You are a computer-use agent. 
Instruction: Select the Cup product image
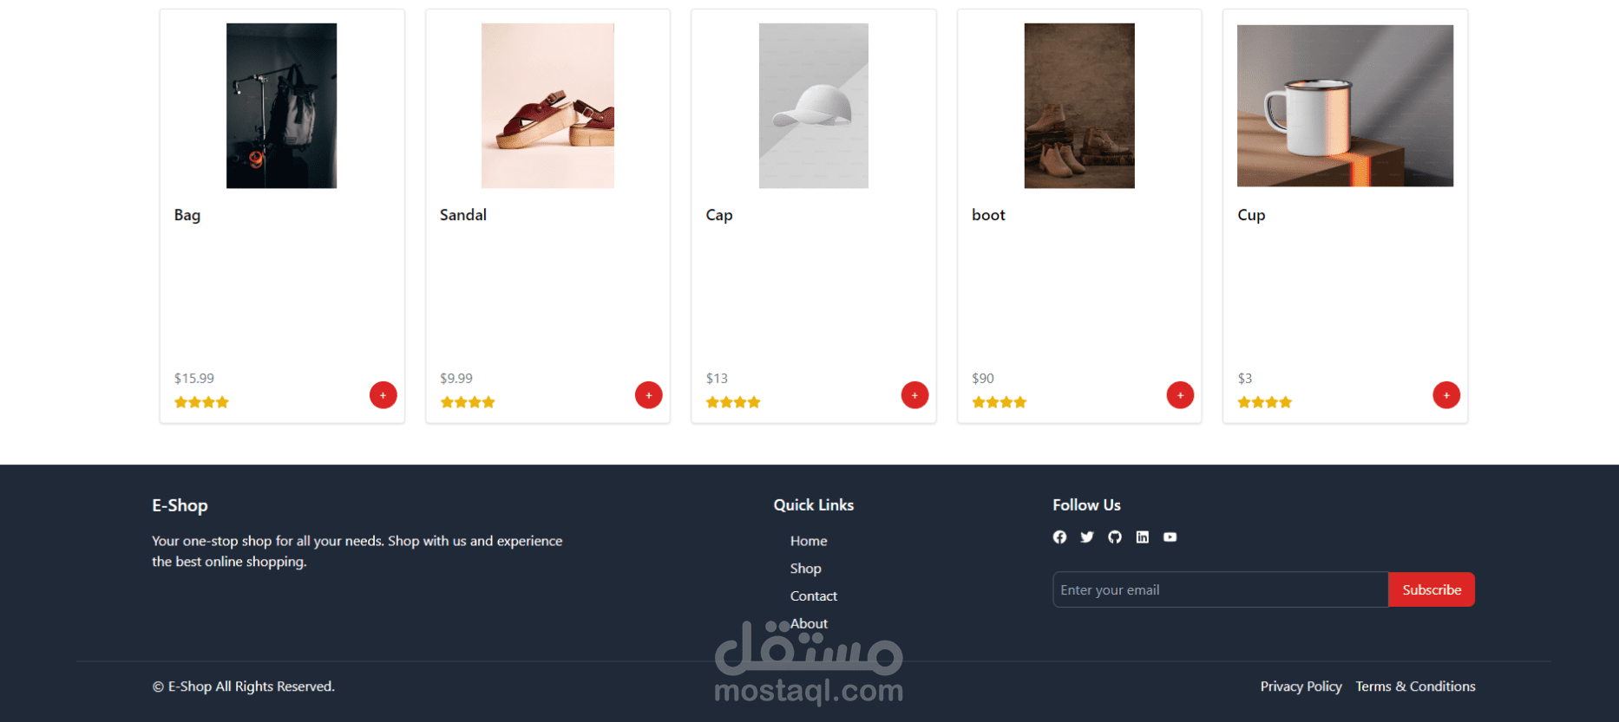pos(1345,106)
